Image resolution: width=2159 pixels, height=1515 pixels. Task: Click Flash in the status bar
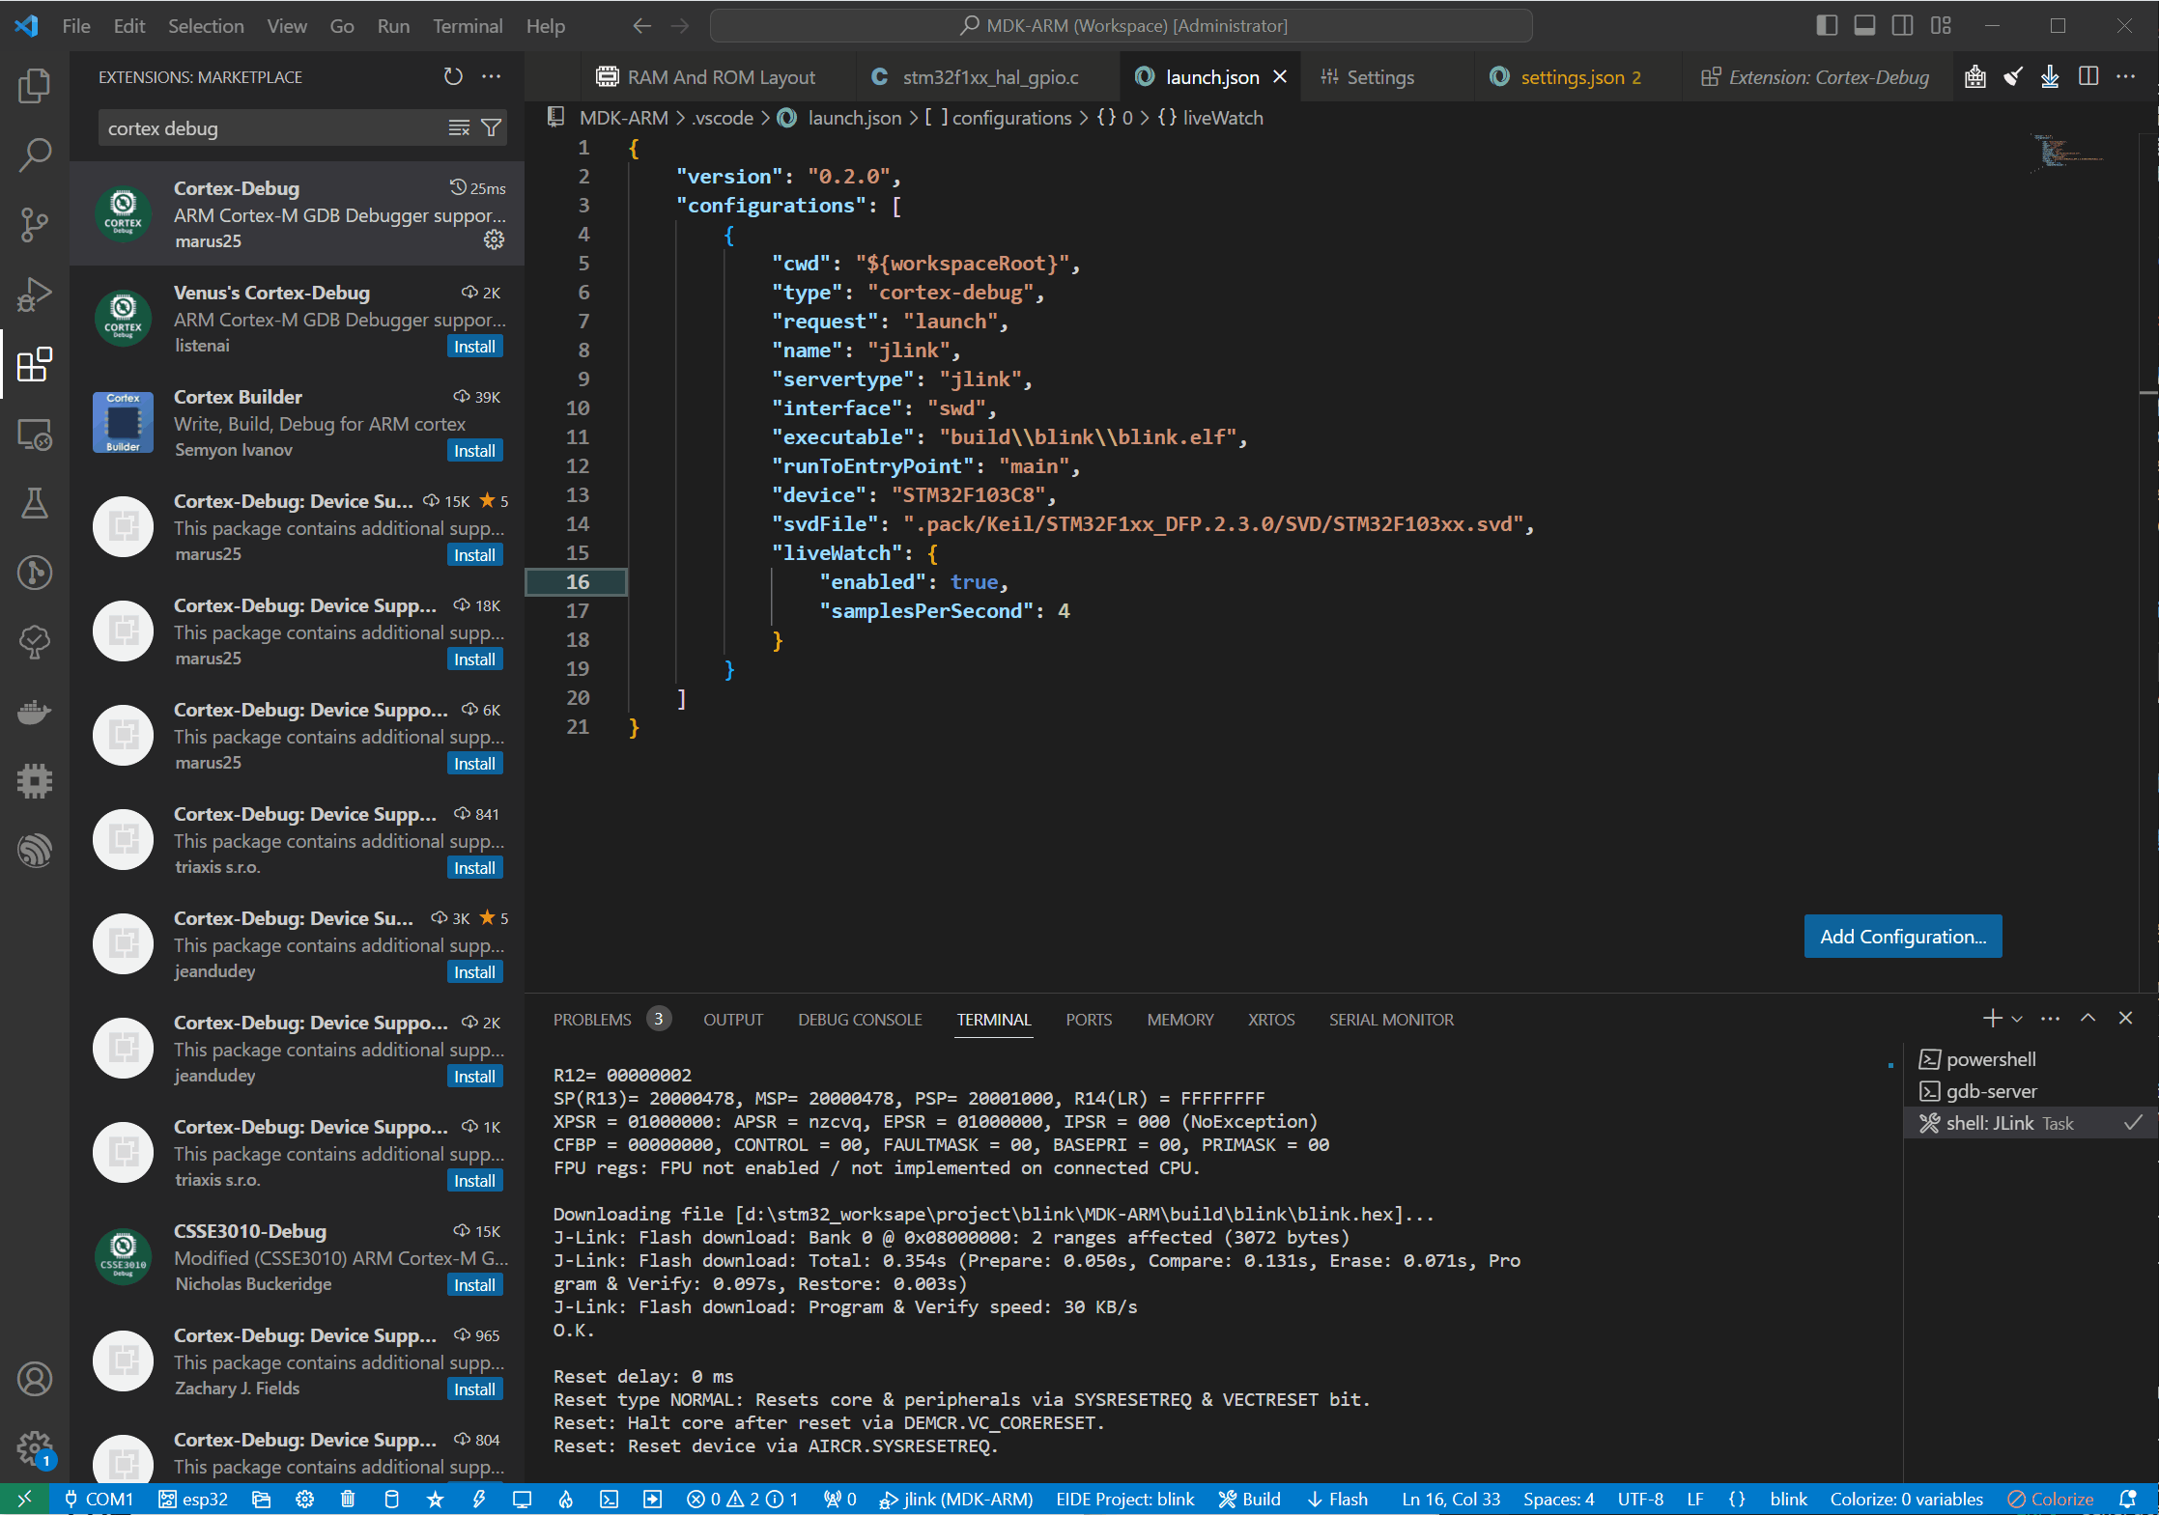click(1337, 1499)
